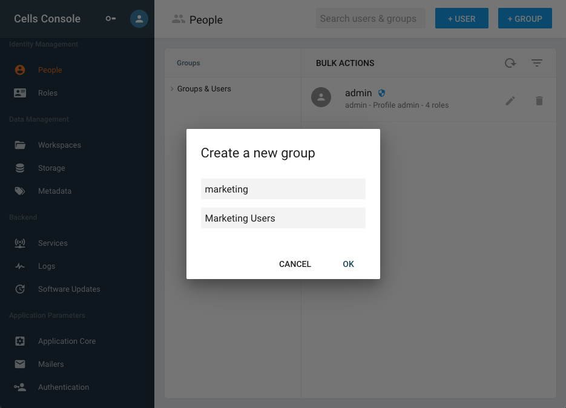Image resolution: width=566 pixels, height=408 pixels.
Task: Open Metadata tags item
Action: click(x=55, y=191)
